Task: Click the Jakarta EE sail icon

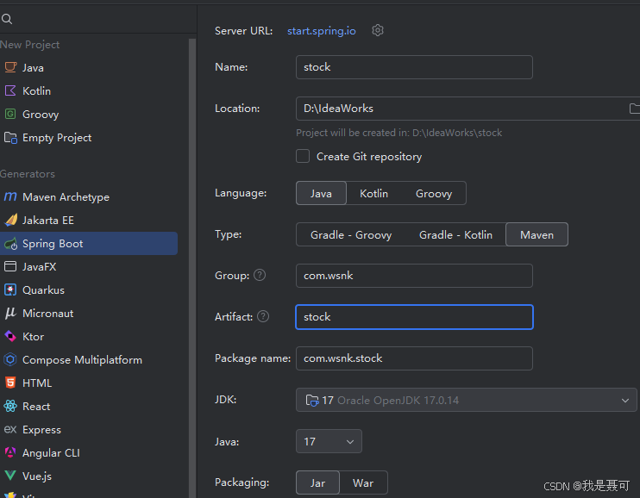Action: point(10,220)
